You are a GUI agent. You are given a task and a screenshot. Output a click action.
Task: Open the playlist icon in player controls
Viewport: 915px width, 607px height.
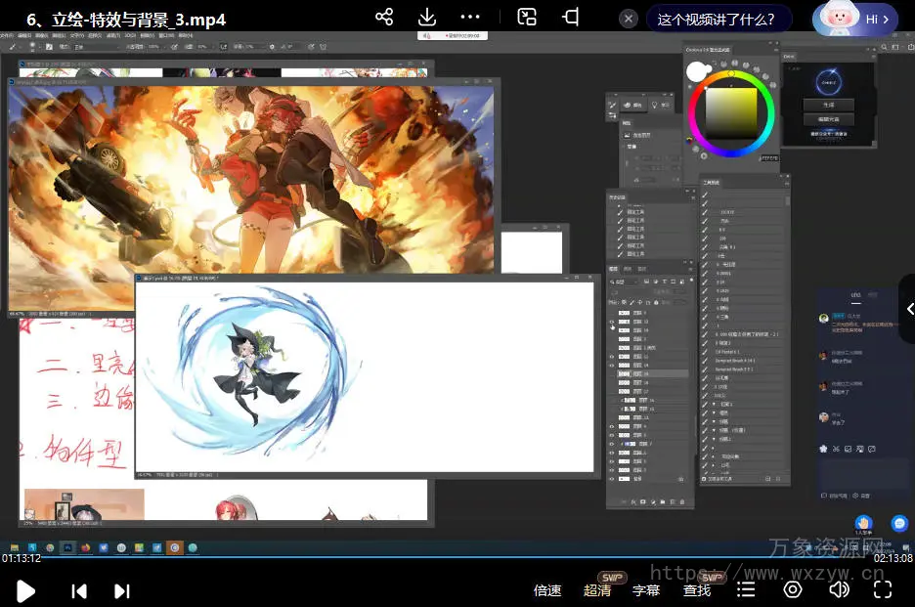[x=746, y=589]
